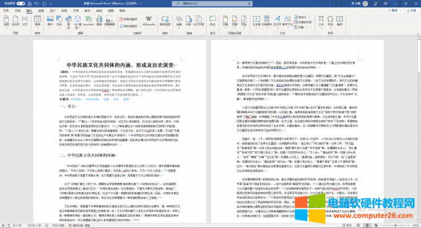
Task: Open the SmartArt graphic tool
Action: (89, 21)
